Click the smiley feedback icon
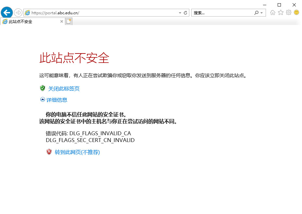302x214 pixels. pos(296,13)
